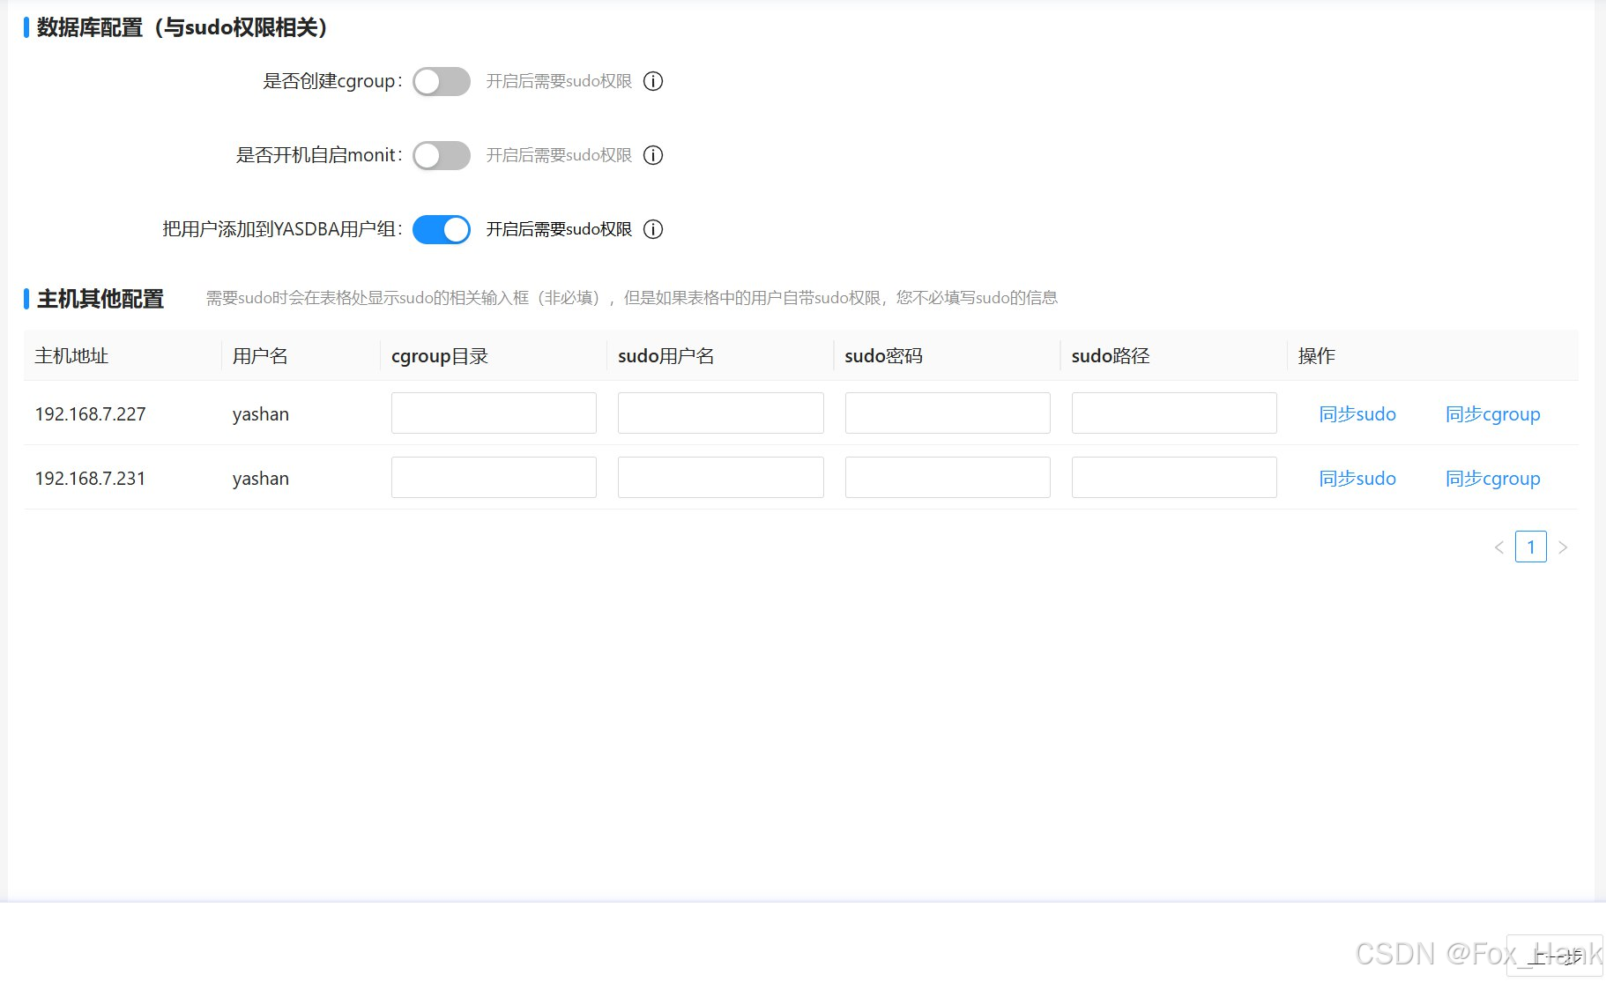Click yashan username in 192.168.7.231 row
Screen dimensions: 1606x982
pos(261,479)
